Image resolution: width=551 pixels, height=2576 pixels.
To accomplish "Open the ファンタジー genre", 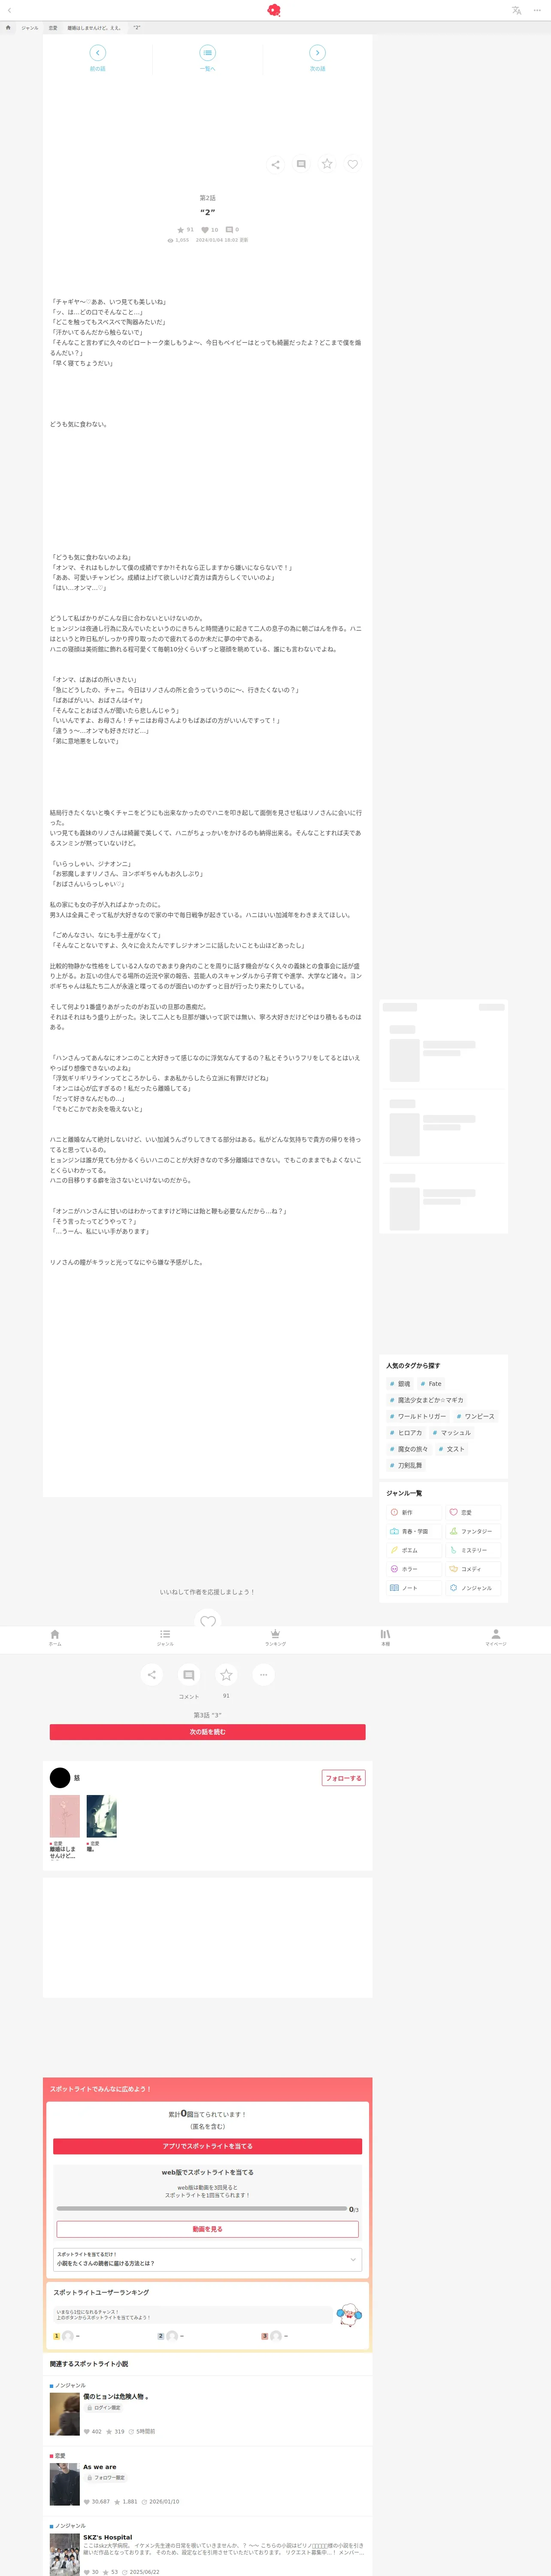I will (x=473, y=1531).
